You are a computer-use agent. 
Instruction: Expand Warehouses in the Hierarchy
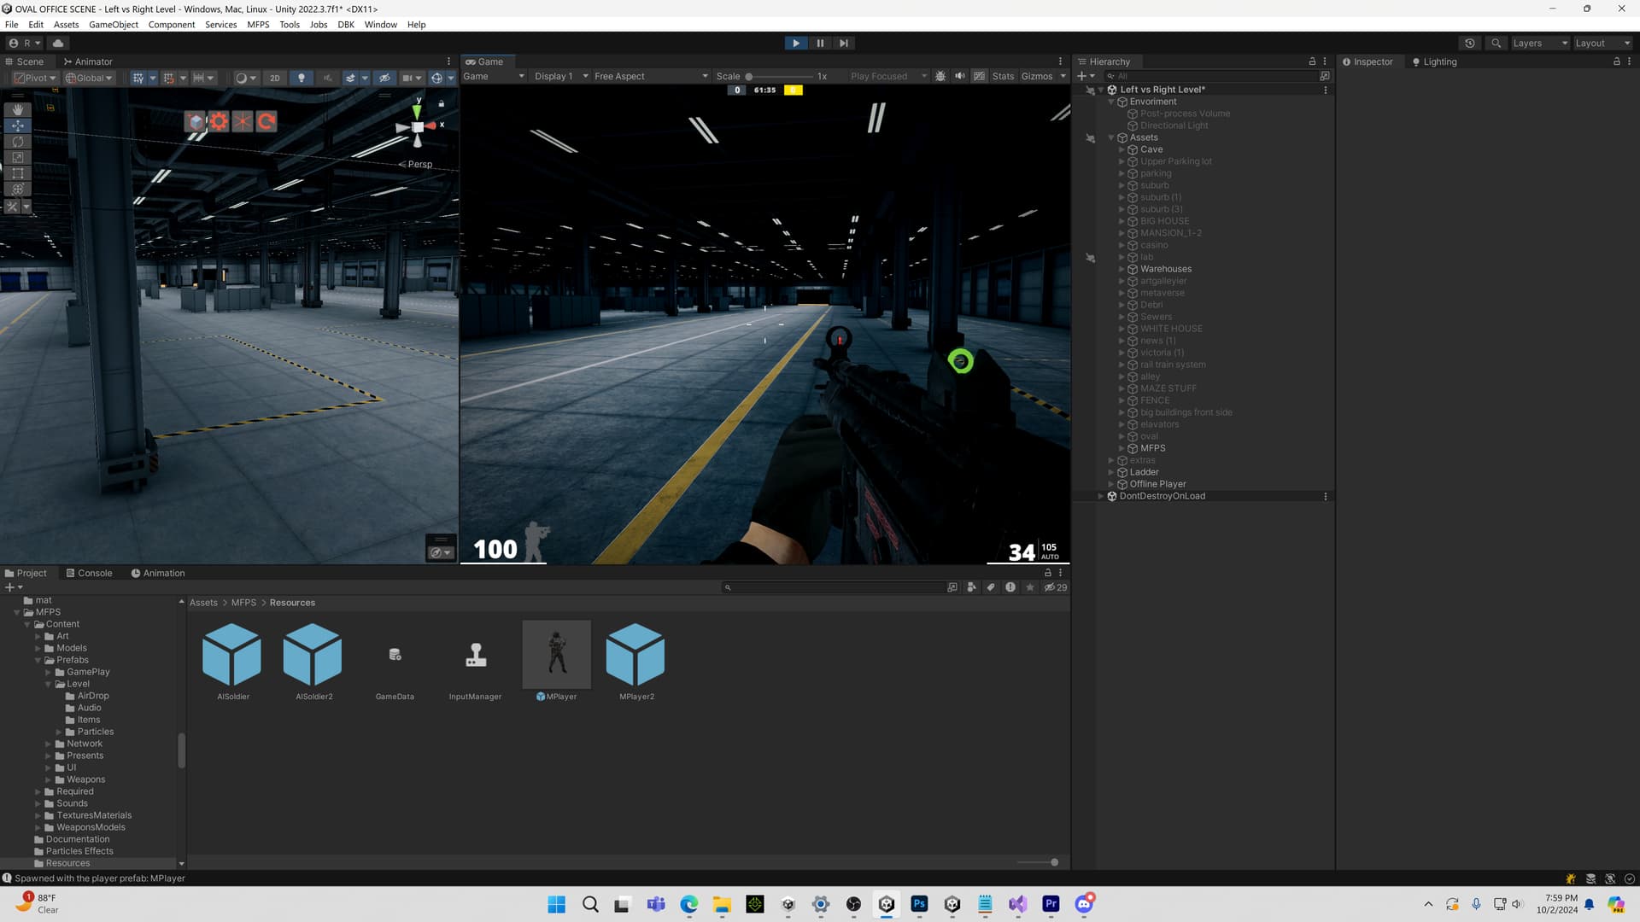click(1122, 269)
